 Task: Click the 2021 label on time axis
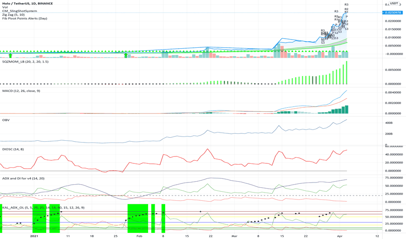point(34,236)
